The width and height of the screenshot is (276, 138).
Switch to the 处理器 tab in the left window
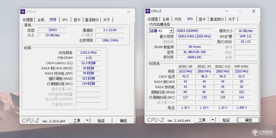tap(28, 20)
